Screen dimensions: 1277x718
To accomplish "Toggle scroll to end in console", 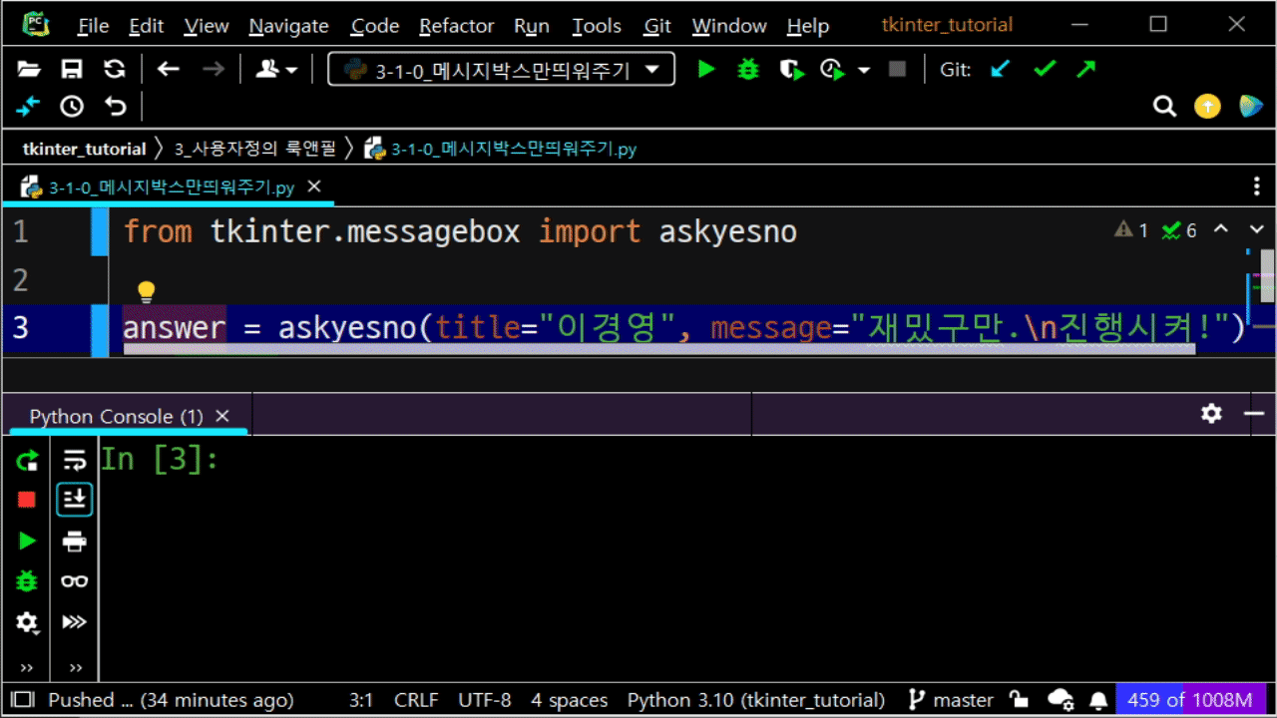I will click(x=75, y=500).
